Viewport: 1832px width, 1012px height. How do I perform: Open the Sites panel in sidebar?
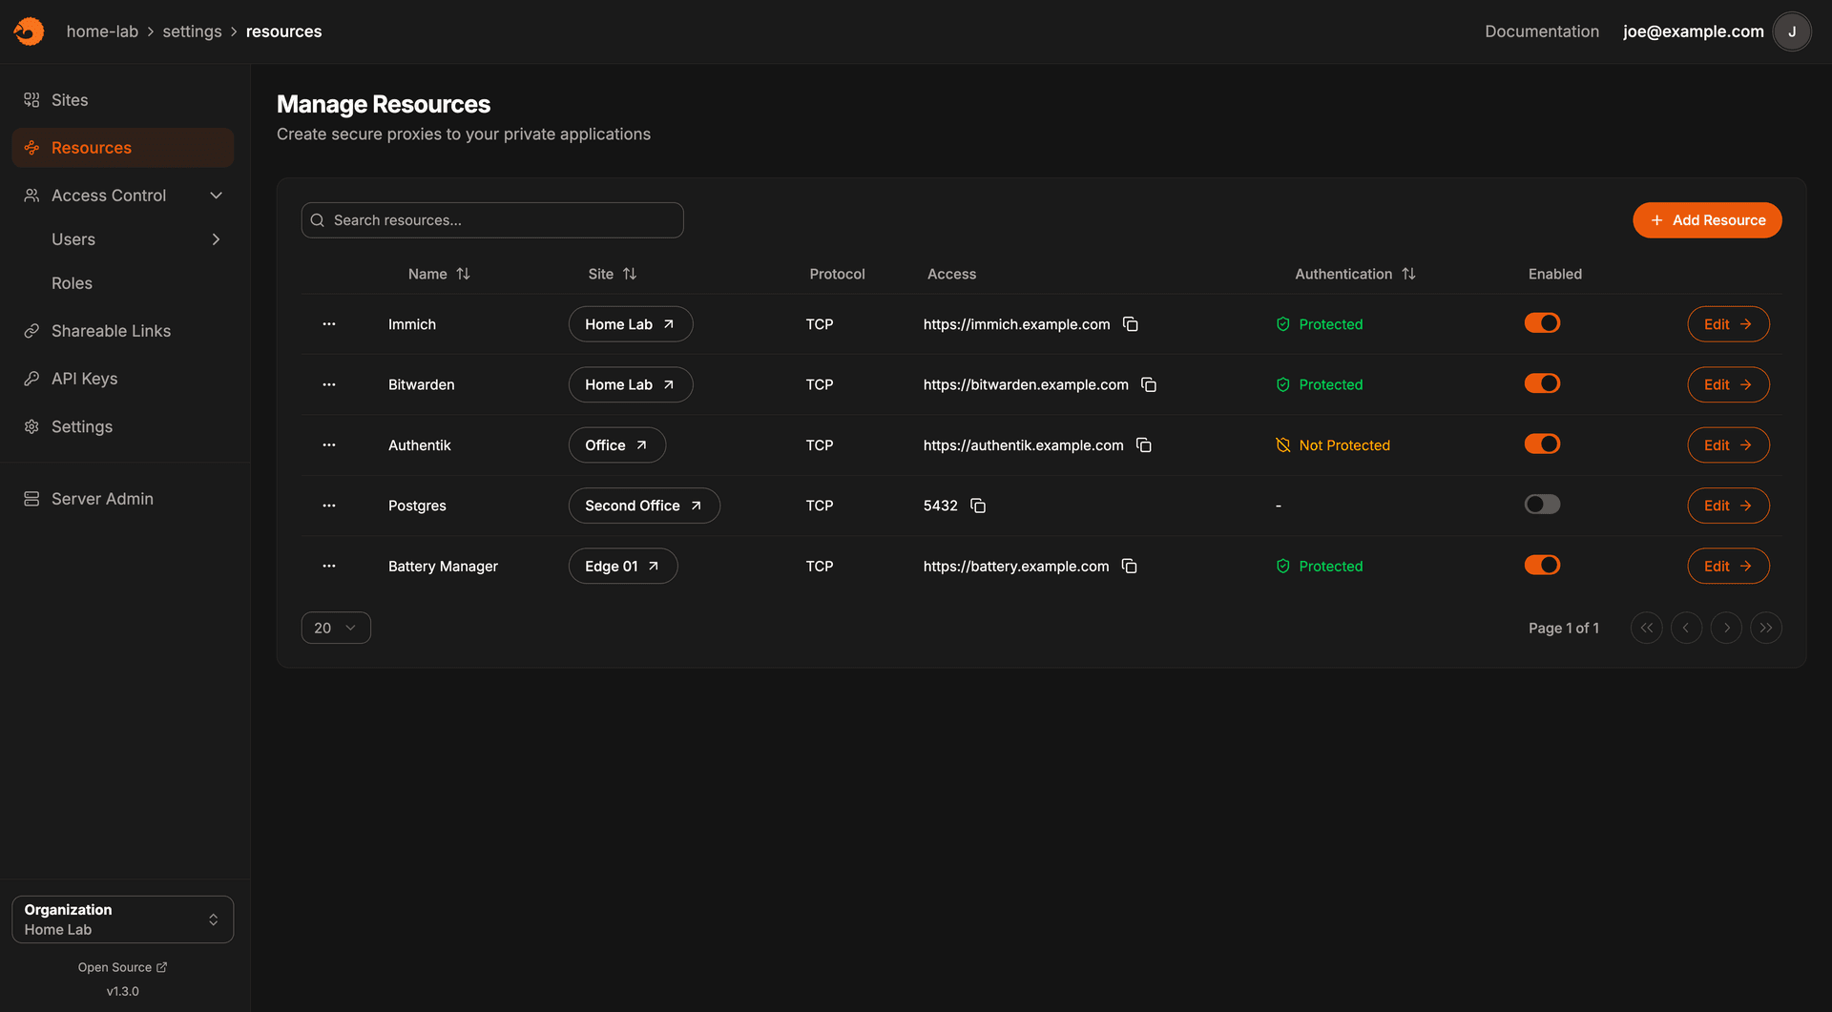(x=70, y=99)
